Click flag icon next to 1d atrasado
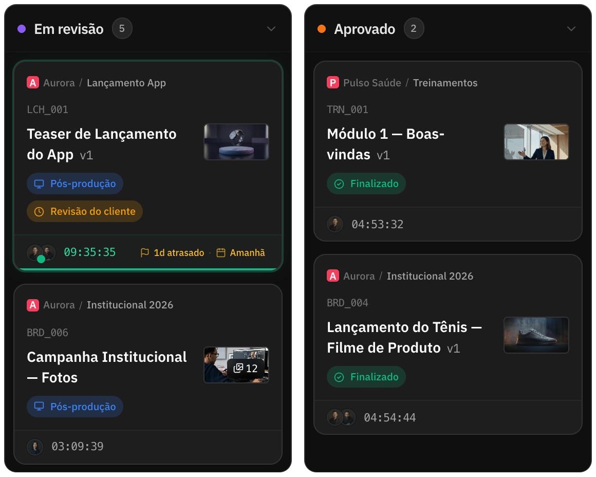This screenshot has height=477, width=596. [x=144, y=252]
